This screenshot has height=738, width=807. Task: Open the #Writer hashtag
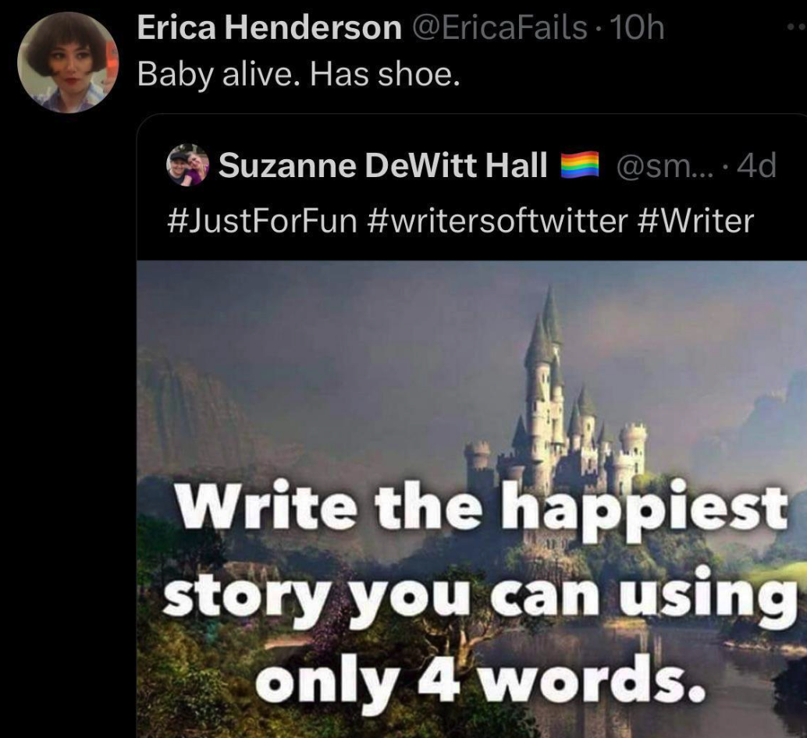[x=696, y=221]
